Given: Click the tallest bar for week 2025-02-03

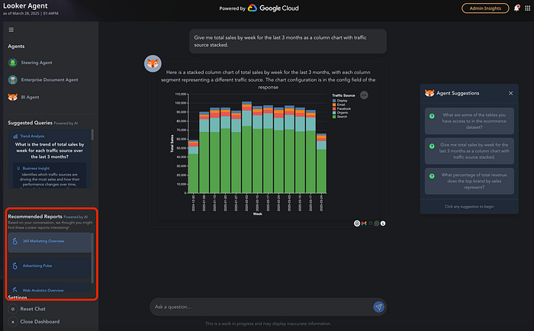Looking at the screenshot, I should 246,147.
